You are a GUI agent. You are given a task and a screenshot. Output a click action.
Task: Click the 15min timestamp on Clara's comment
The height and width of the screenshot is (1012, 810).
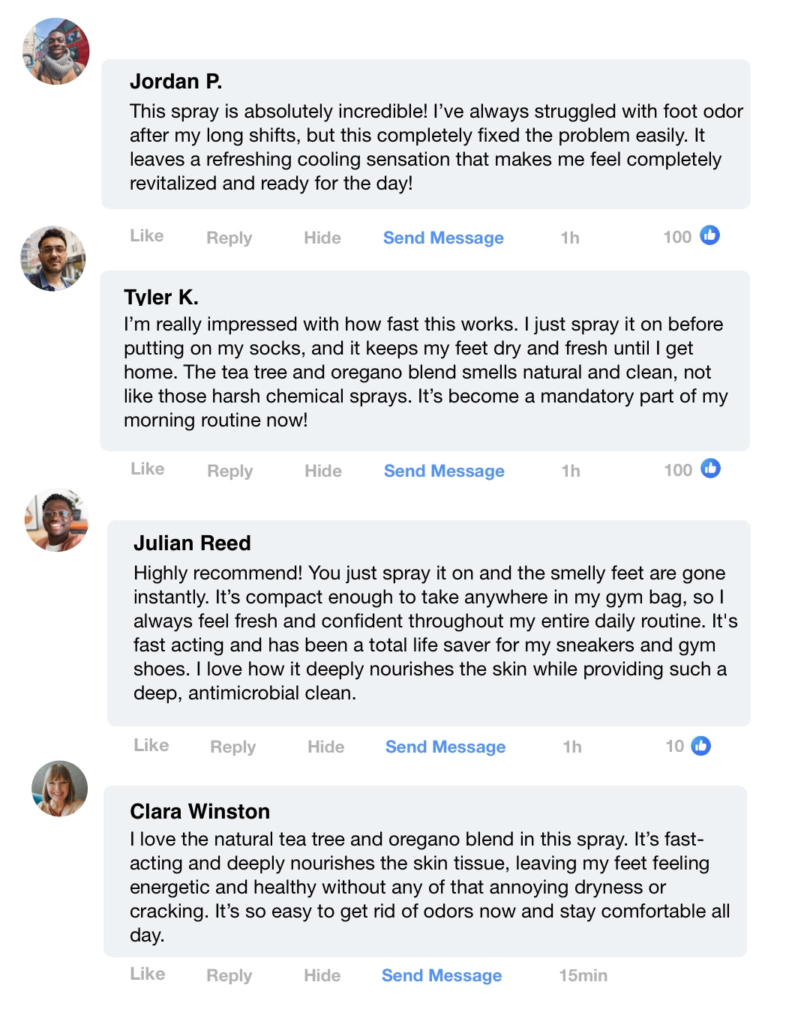583,975
